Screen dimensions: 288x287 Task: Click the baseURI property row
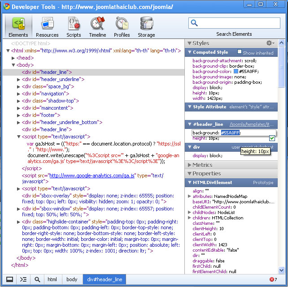pos(233,201)
